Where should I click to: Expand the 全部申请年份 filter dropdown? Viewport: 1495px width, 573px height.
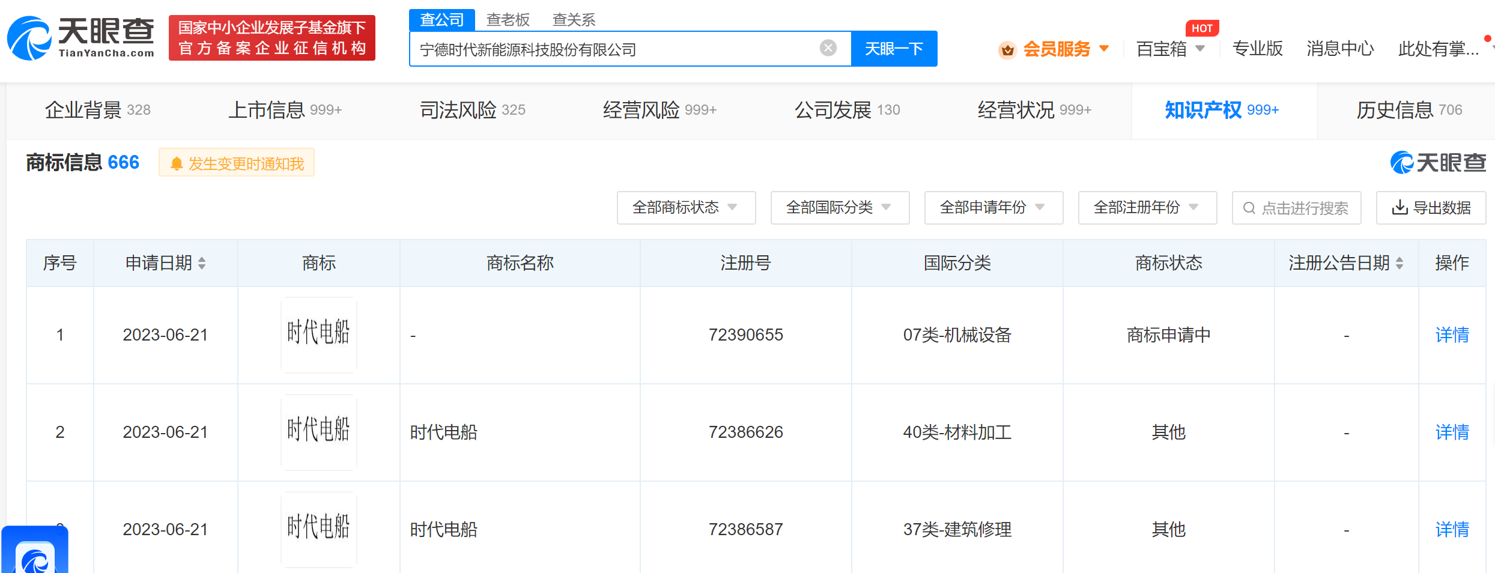click(x=993, y=208)
